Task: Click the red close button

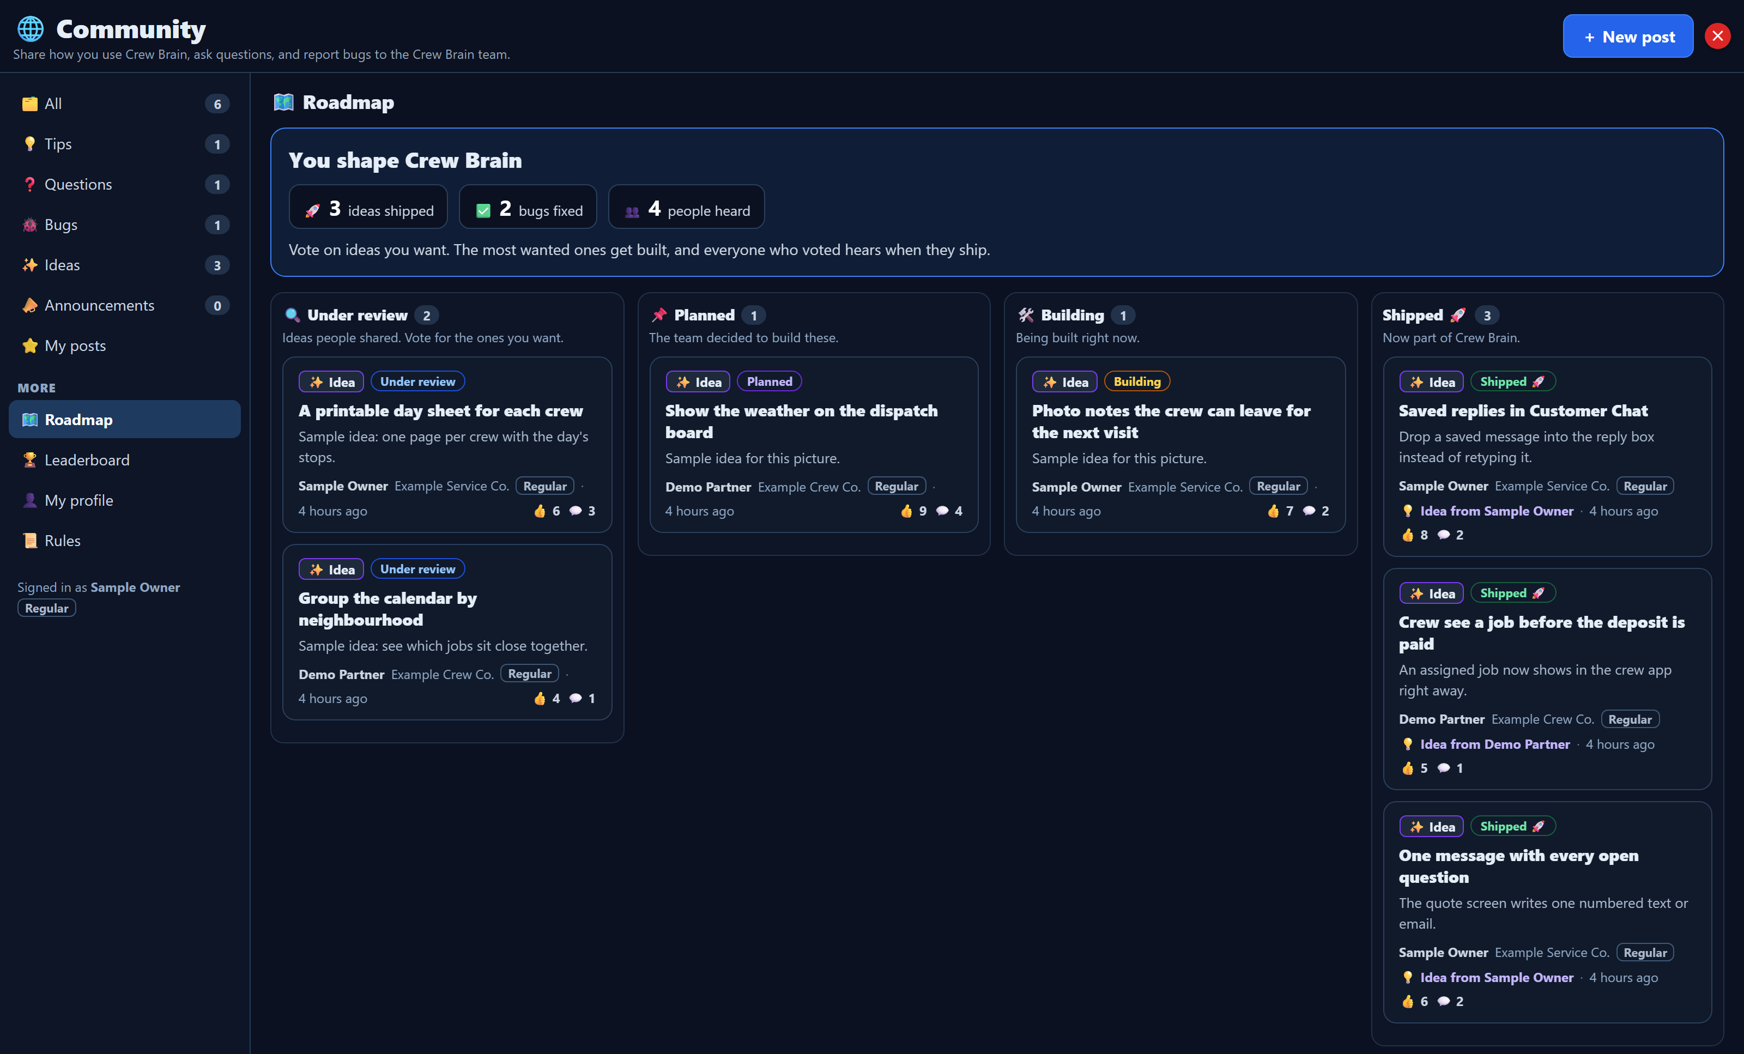Action: click(x=1717, y=36)
